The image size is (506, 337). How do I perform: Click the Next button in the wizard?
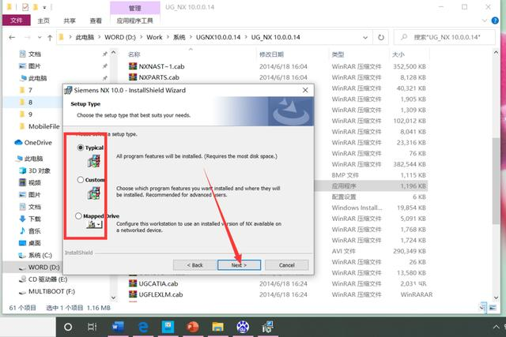point(239,265)
